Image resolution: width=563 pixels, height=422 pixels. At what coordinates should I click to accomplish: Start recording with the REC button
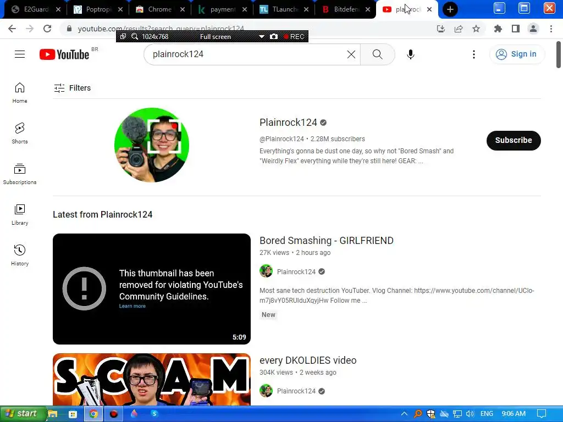click(294, 37)
